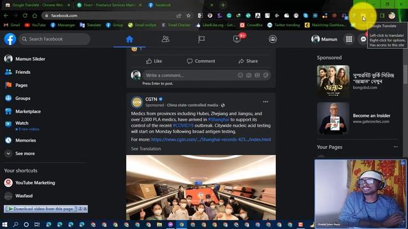This screenshot has width=408, height=229.
Task: Open Windows taskbar search
Action: tap(15, 225)
